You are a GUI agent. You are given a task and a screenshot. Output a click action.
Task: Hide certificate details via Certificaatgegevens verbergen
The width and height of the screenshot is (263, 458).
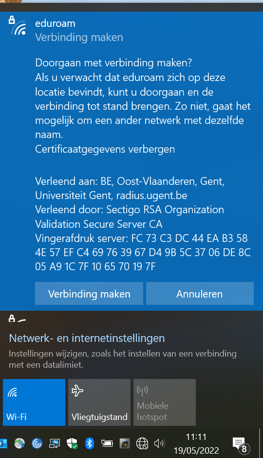click(x=105, y=149)
